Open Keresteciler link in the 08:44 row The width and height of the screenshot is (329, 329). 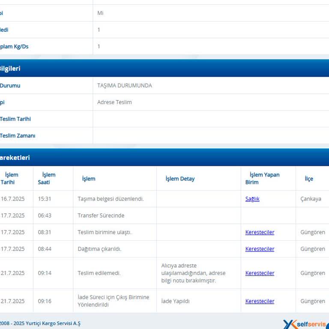(x=260, y=249)
